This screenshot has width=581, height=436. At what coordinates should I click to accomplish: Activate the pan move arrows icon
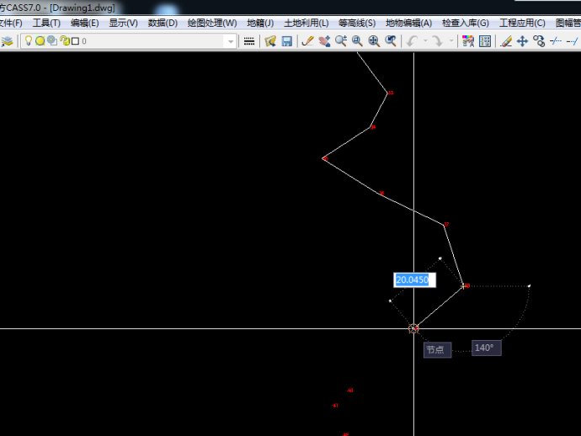coord(522,40)
